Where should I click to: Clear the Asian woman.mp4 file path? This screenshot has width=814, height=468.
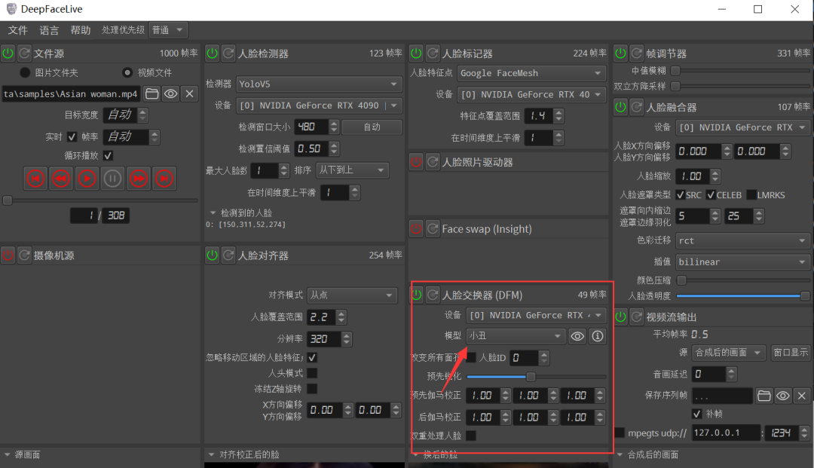(x=189, y=94)
